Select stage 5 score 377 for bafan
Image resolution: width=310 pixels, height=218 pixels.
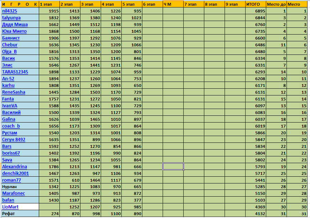[x=132, y=200]
